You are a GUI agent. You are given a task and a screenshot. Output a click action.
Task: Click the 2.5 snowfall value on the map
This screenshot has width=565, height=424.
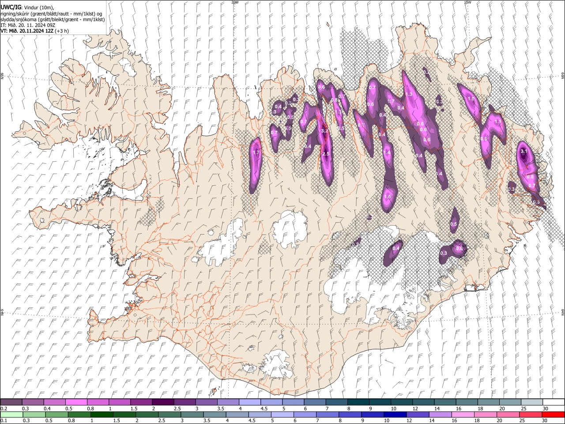click(326, 154)
